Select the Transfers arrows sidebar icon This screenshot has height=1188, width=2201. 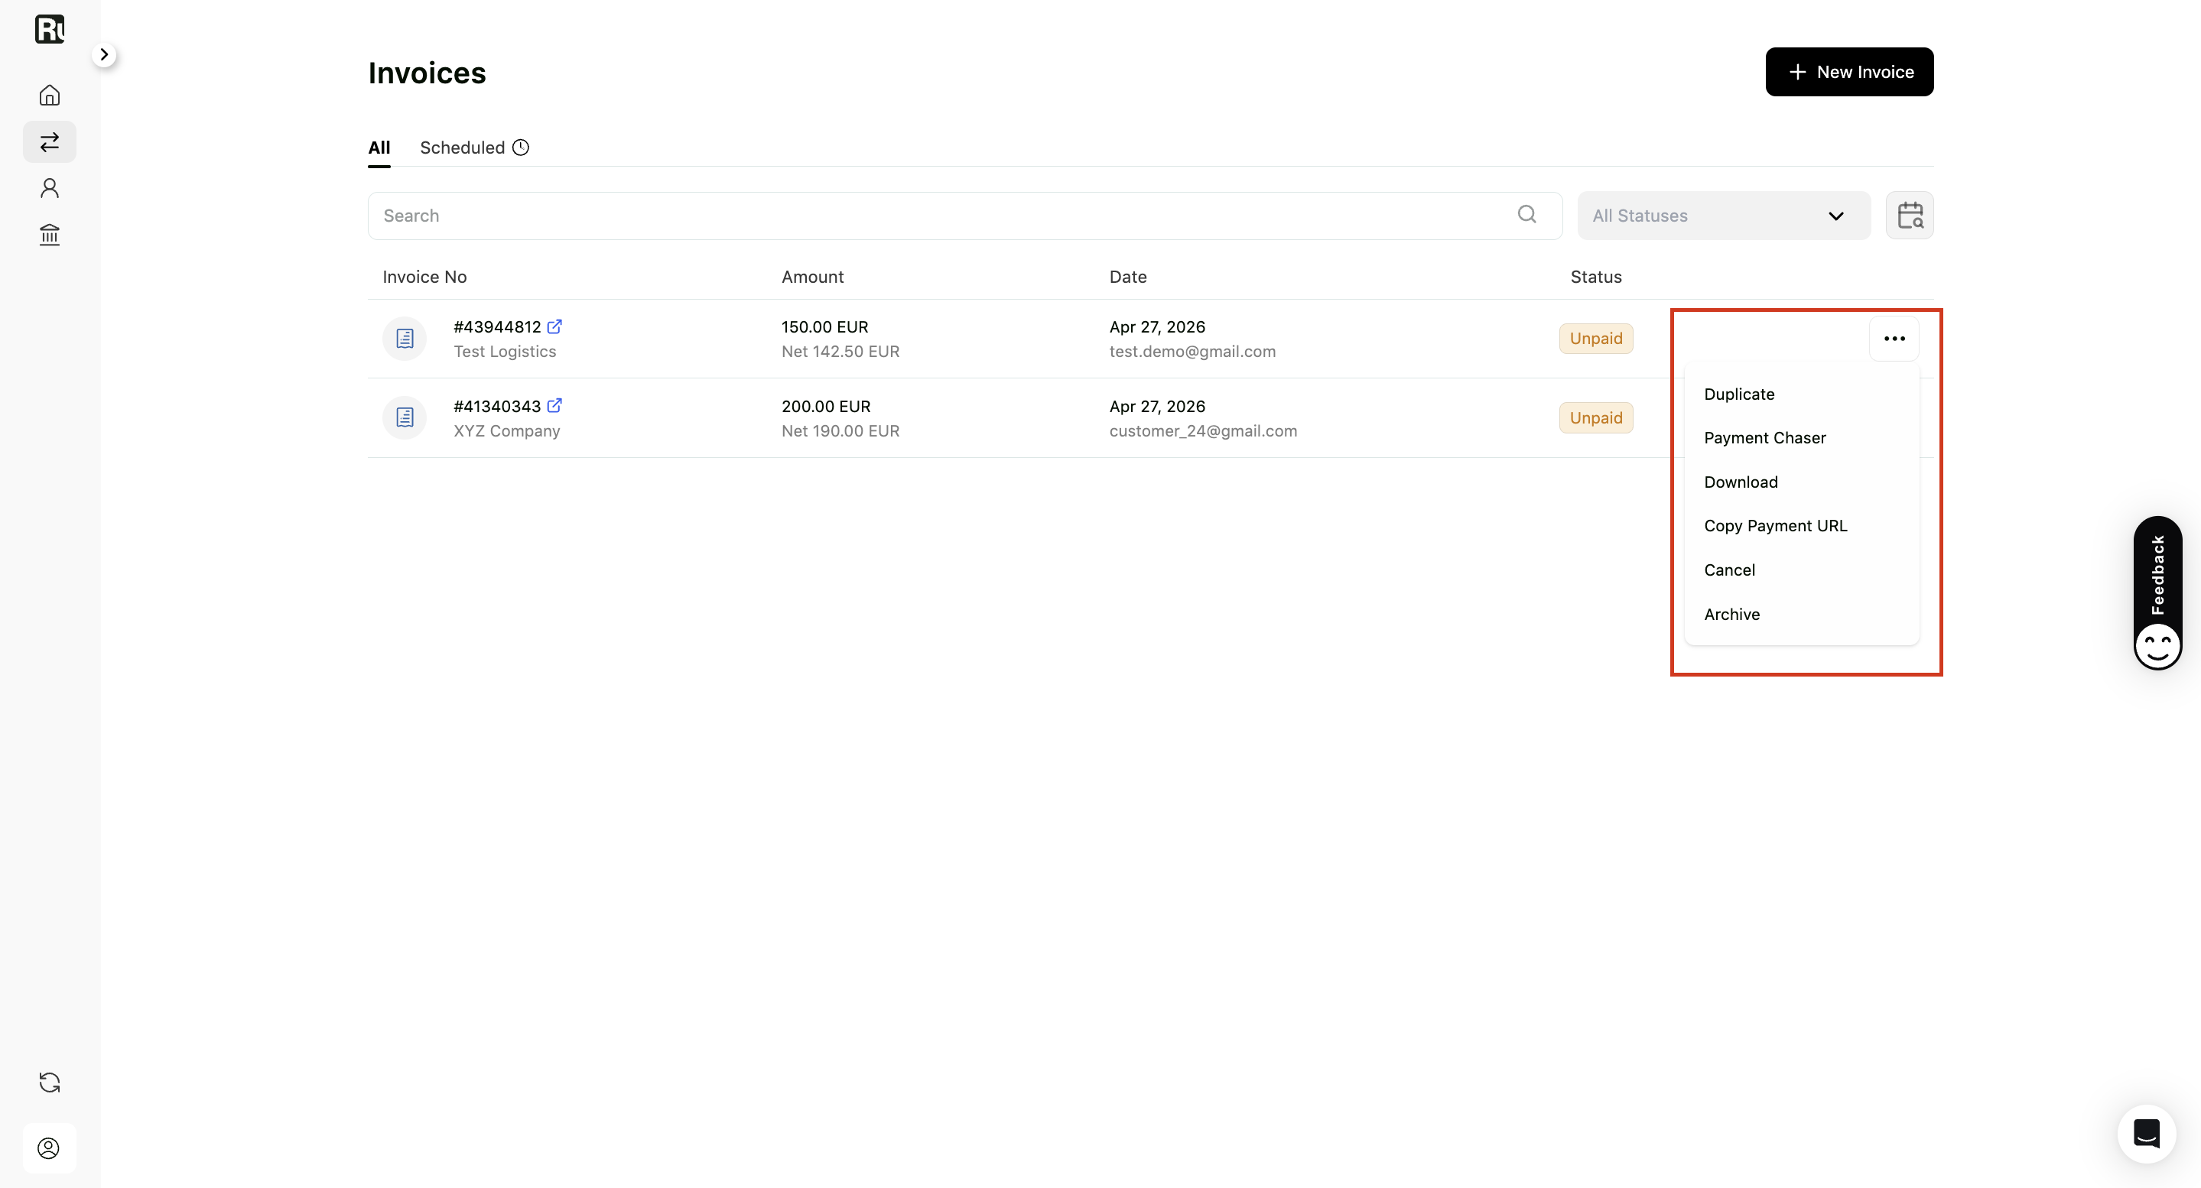50,141
